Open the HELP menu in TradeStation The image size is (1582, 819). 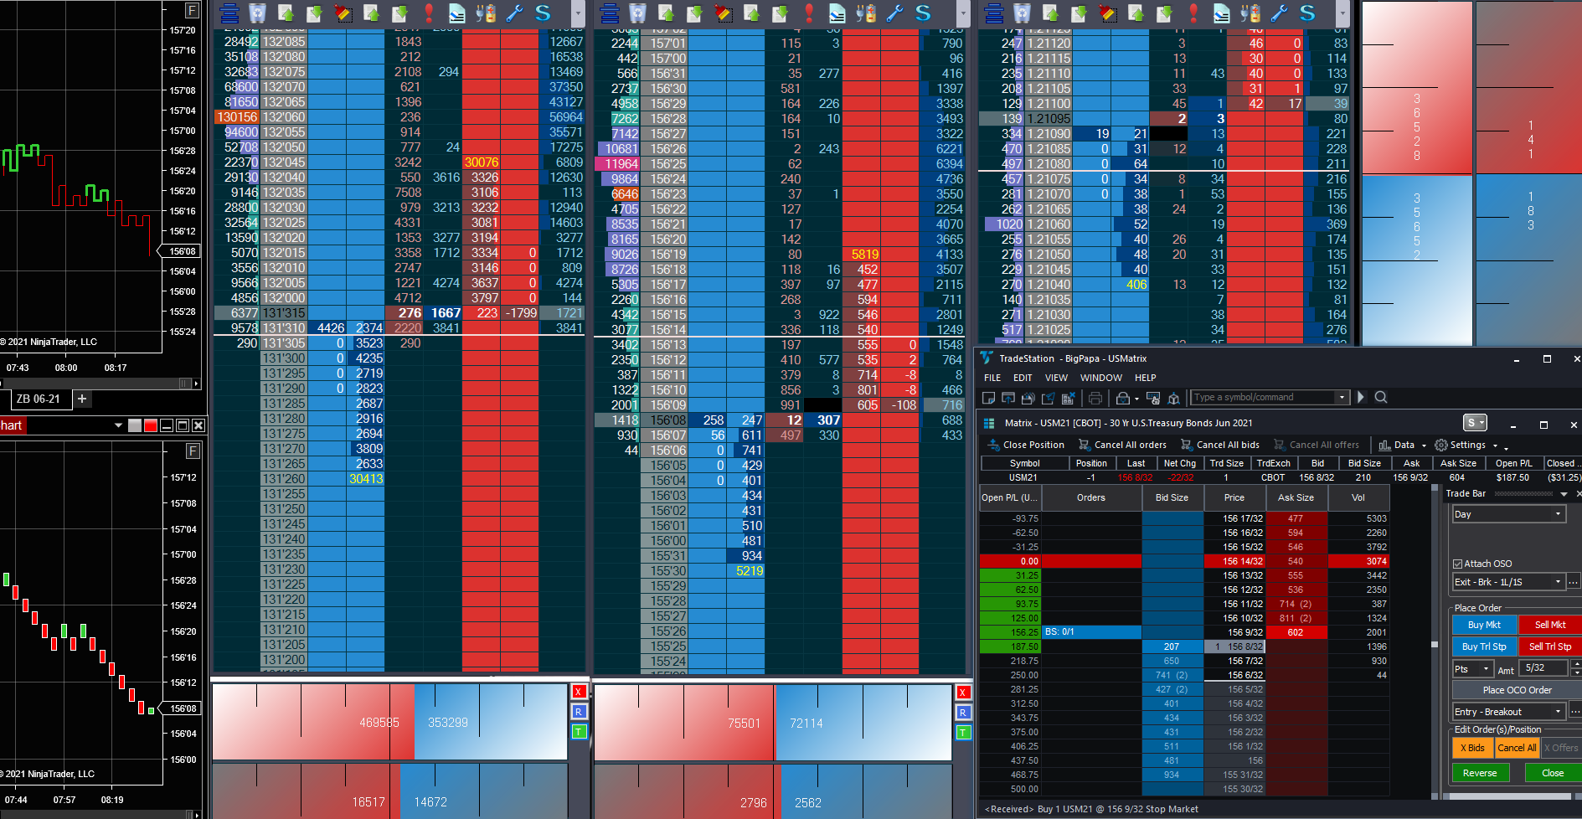tap(1145, 378)
